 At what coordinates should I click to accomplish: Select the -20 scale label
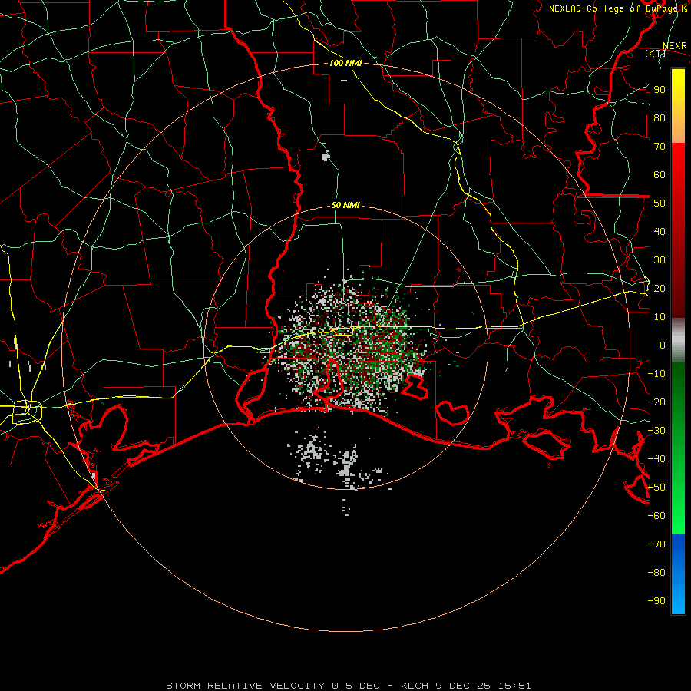(656, 402)
